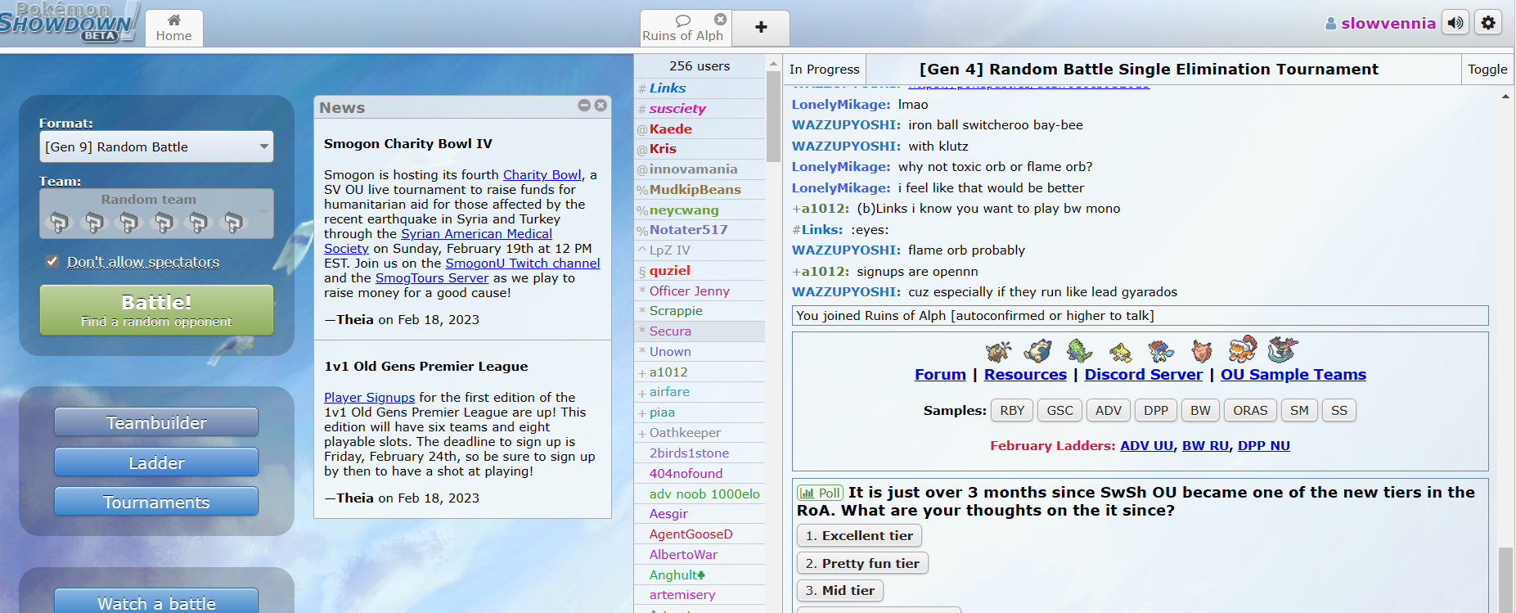Image resolution: width=1516 pixels, height=613 pixels.
Task: Vote option 2. Pretty fun tier
Action: click(x=862, y=563)
